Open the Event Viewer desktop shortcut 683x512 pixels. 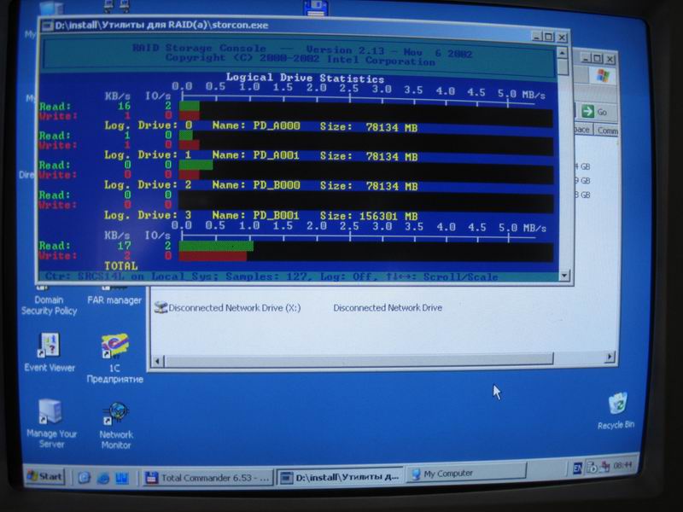pyautogui.click(x=50, y=352)
